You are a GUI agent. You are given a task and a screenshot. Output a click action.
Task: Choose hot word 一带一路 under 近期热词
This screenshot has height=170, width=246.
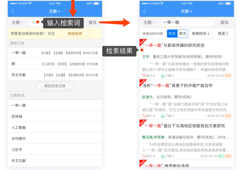point(55,105)
